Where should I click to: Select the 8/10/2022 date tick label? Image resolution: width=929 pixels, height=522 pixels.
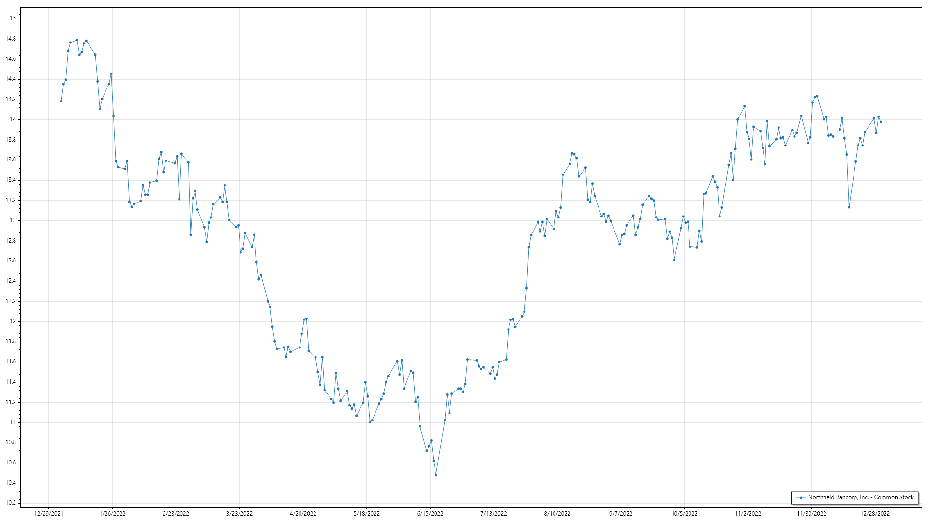click(x=557, y=514)
